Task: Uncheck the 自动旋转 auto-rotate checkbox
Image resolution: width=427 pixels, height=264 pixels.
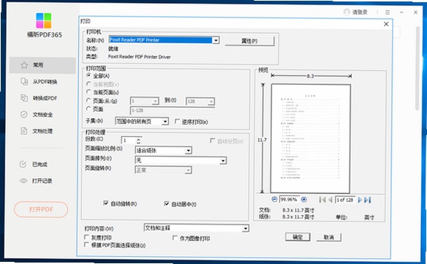Action: [106, 203]
